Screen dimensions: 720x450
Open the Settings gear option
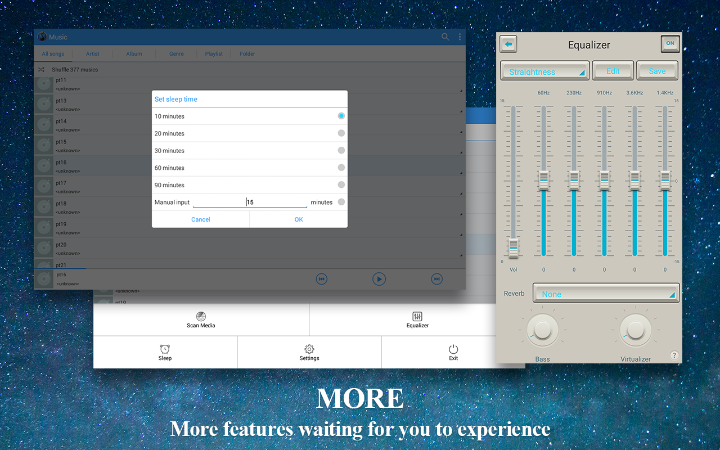[x=309, y=349]
